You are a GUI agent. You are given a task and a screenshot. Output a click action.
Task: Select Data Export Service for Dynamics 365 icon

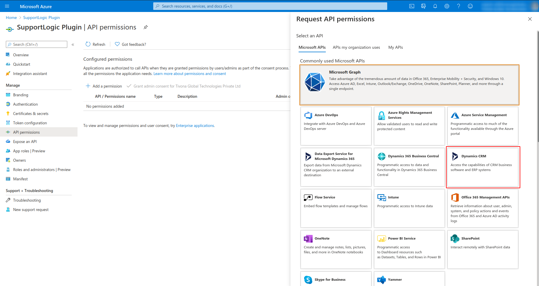[308, 156]
